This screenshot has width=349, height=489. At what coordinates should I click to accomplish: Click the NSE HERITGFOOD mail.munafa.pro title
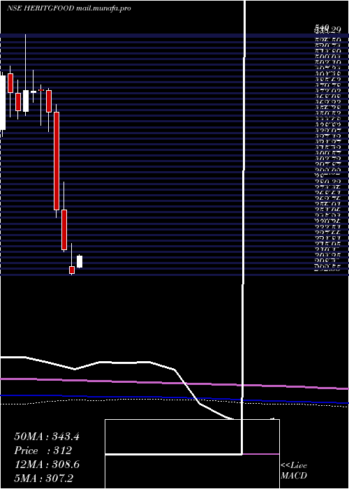69,8
